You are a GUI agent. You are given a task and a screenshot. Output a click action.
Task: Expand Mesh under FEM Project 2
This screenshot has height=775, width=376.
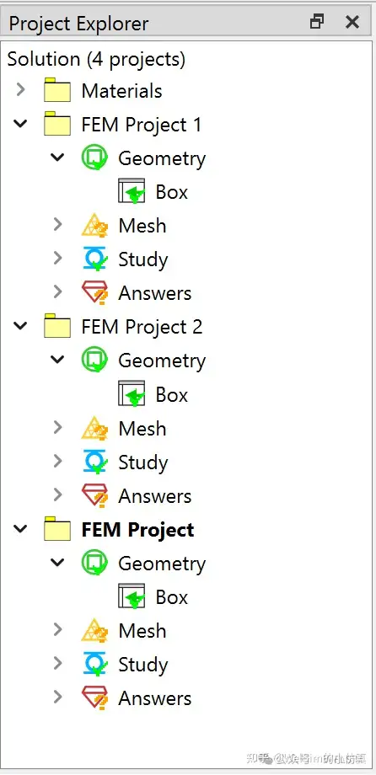click(x=58, y=428)
